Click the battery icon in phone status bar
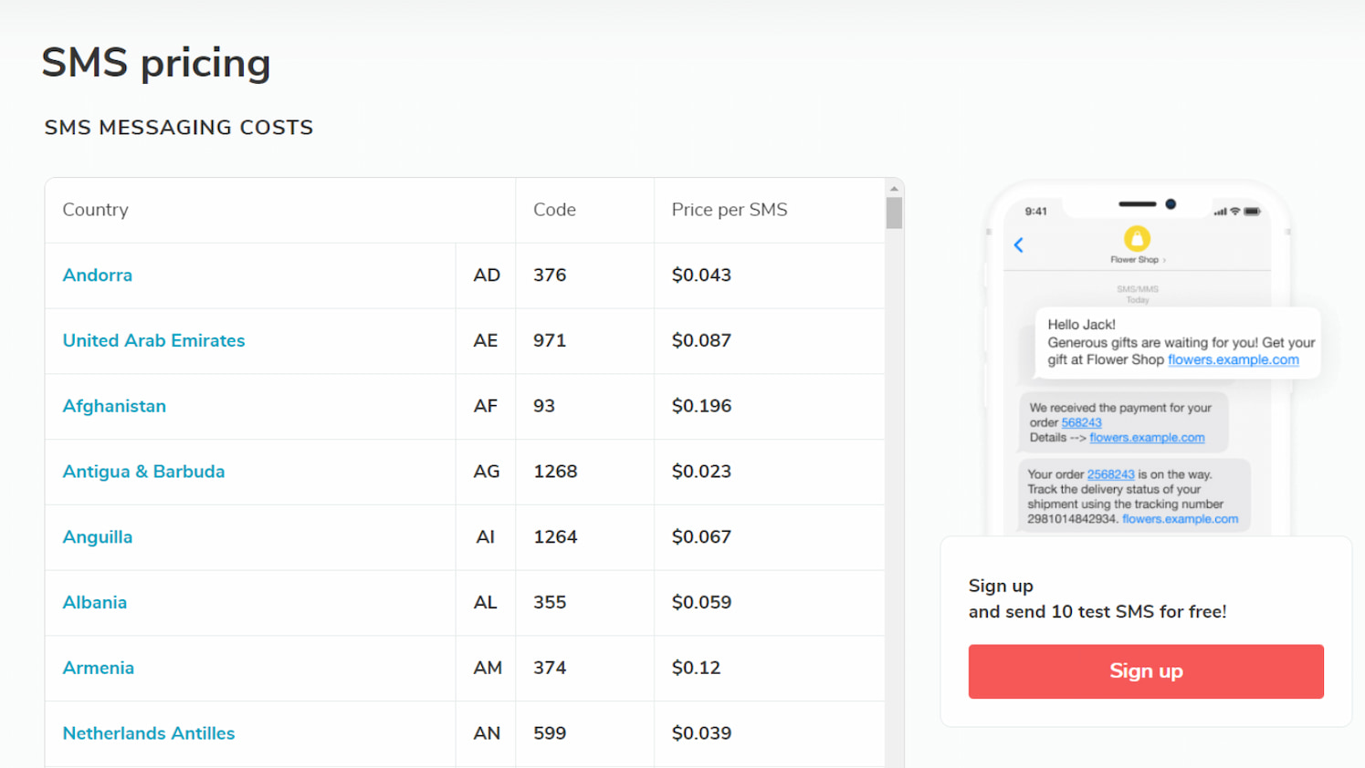Image resolution: width=1365 pixels, height=768 pixels. (1252, 212)
